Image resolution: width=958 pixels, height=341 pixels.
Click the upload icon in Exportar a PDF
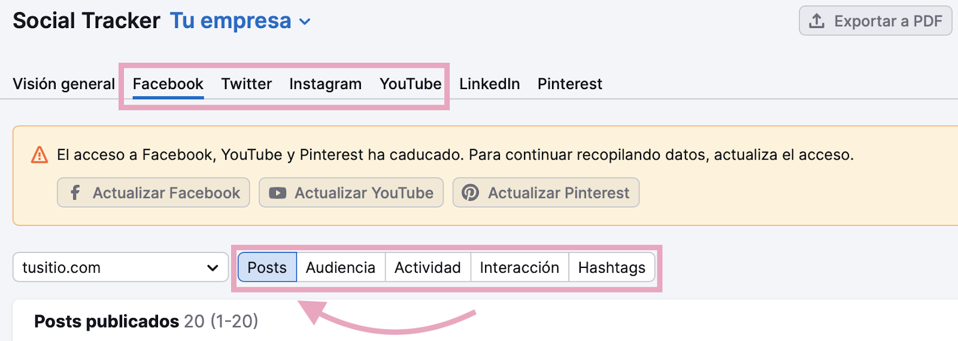tap(817, 21)
